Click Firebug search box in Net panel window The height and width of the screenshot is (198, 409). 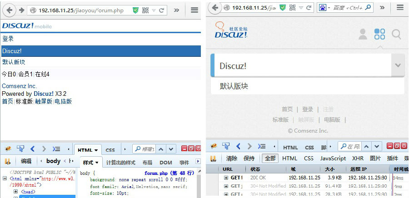349,146
